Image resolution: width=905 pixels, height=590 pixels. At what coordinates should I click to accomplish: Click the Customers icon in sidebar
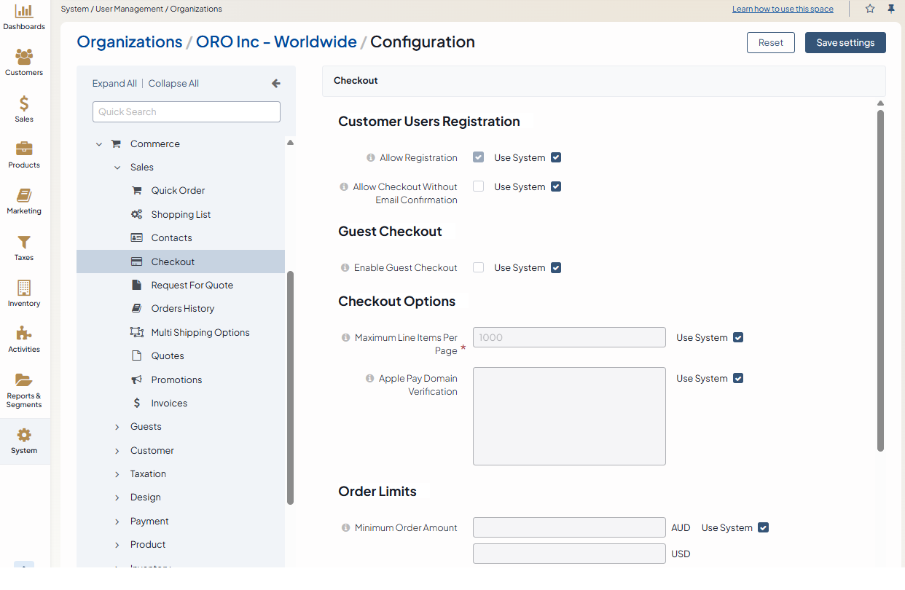24,58
